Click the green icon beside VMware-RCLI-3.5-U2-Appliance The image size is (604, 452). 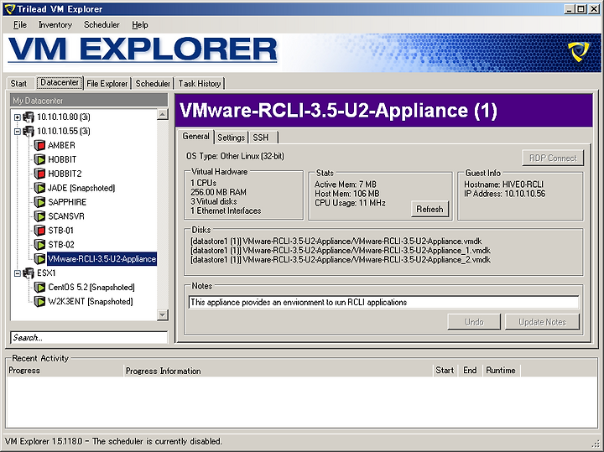(x=39, y=259)
